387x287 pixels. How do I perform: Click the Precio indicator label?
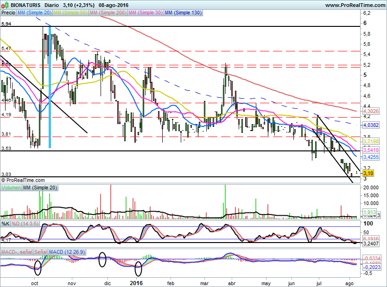(8, 12)
